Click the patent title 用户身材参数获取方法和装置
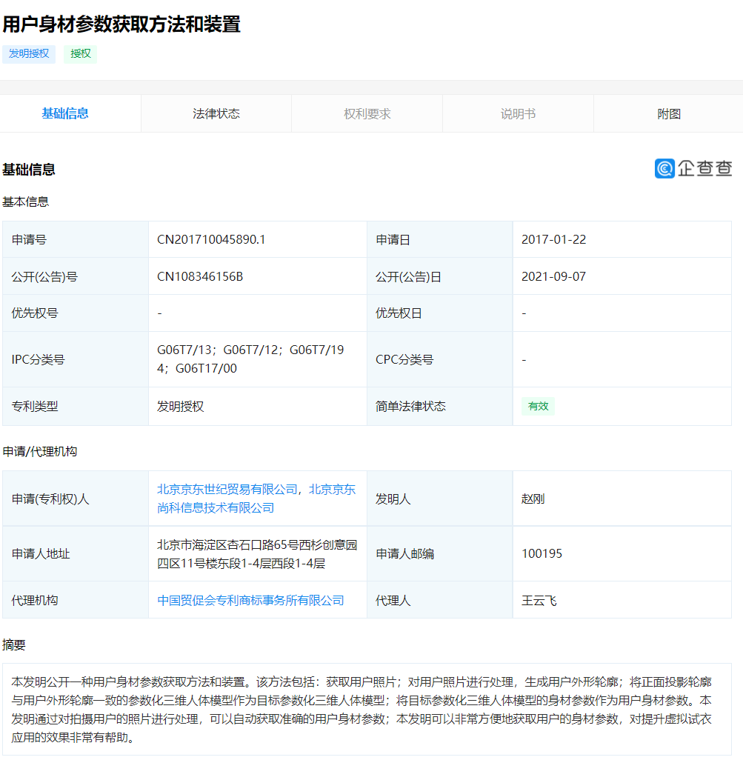This screenshot has width=743, height=760. (121, 24)
